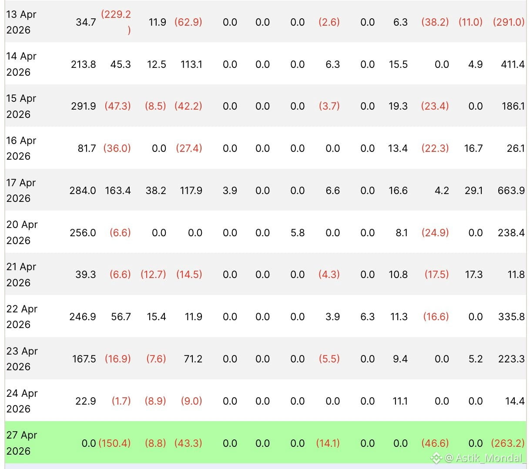Click the 34.7 value in 13 Apr row
The height and width of the screenshot is (469, 530).
pyautogui.click(x=86, y=22)
